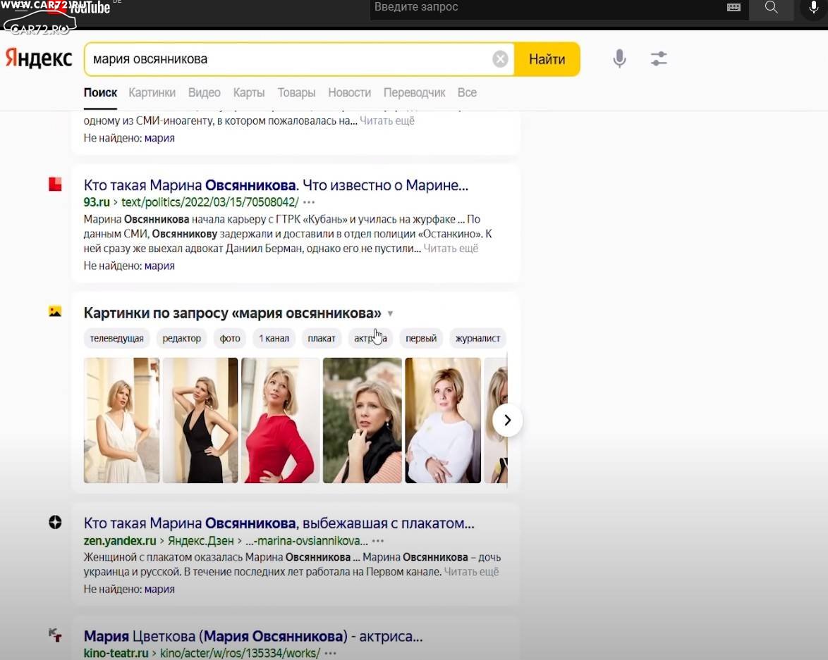This screenshot has width=828, height=660.
Task: Click into the Yandex search input field
Action: pyautogui.click(x=282, y=59)
